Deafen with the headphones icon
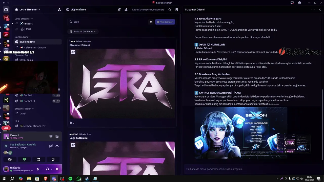Viewport: 324px width, 182px height. pos(47,169)
